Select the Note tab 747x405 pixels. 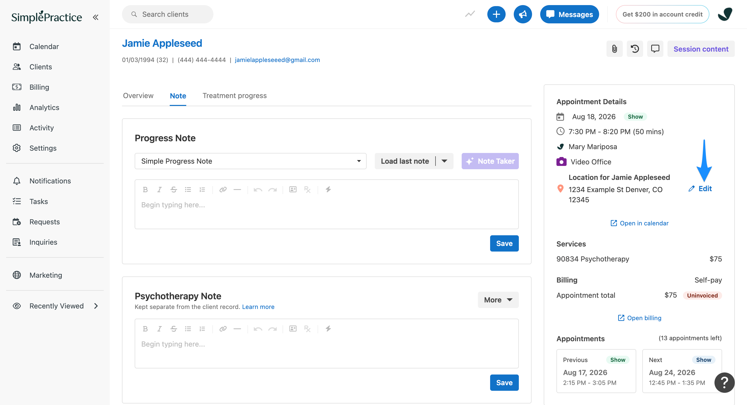coord(178,96)
